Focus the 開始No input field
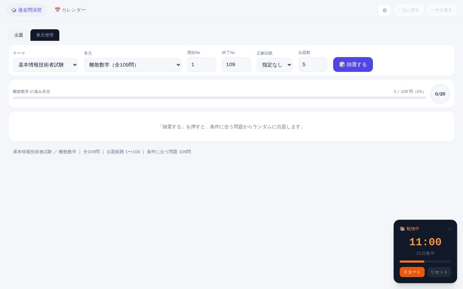The height and width of the screenshot is (289, 463). point(202,64)
